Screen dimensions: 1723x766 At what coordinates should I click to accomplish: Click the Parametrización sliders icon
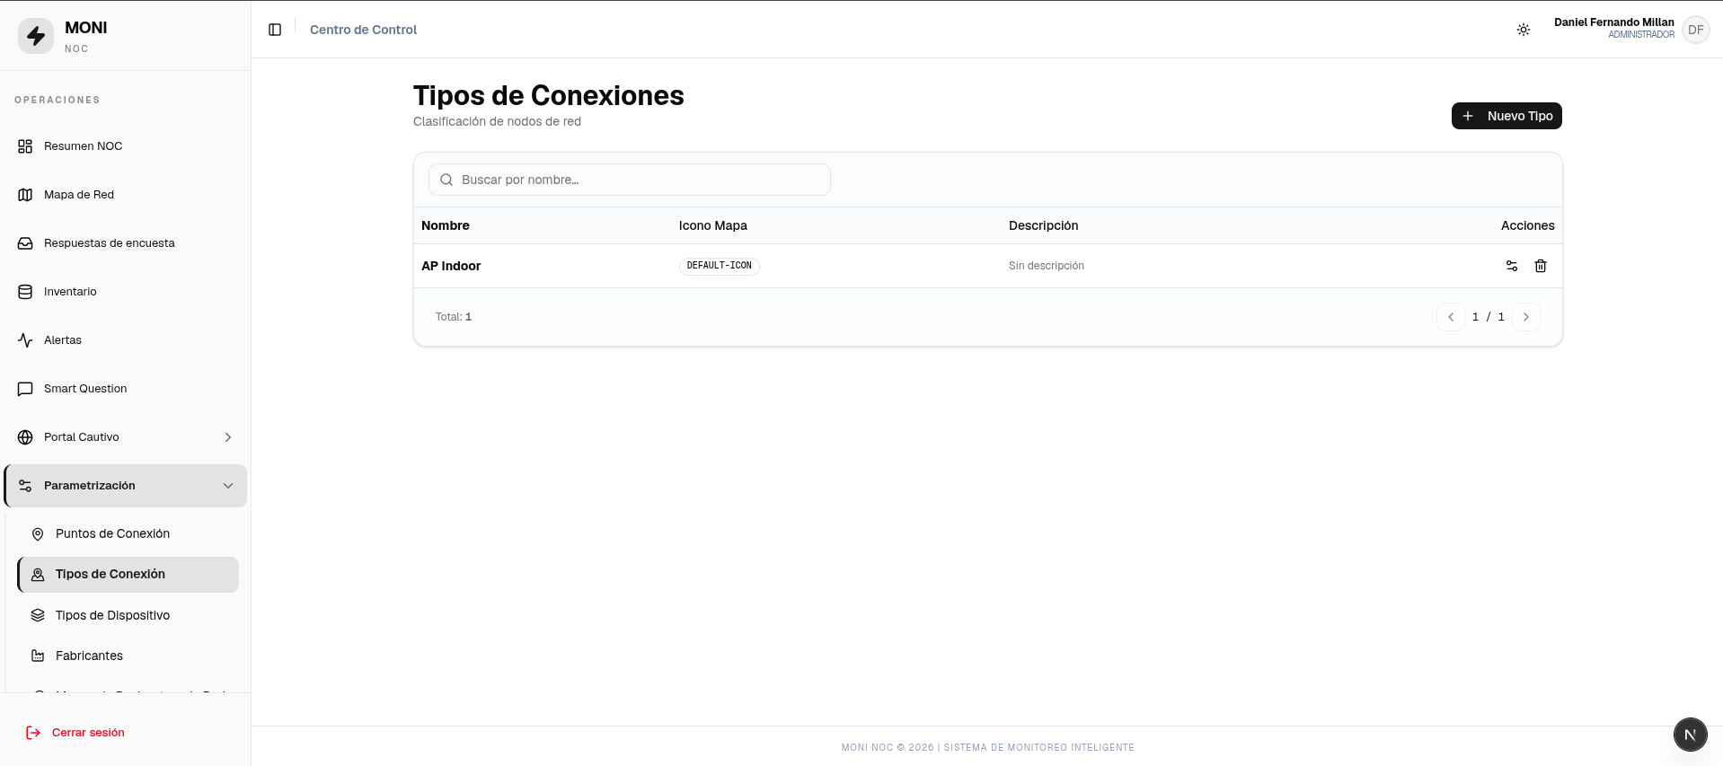coord(25,486)
